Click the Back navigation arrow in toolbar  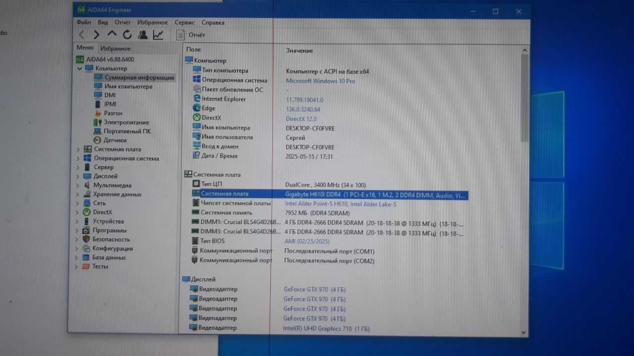pos(82,35)
